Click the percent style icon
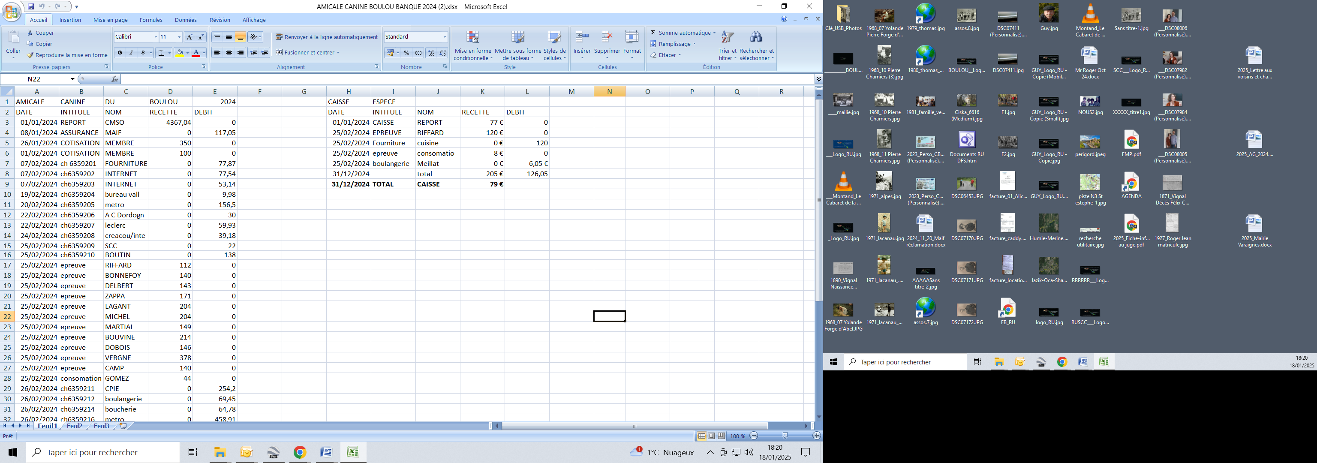The width and height of the screenshot is (1317, 463). point(406,53)
